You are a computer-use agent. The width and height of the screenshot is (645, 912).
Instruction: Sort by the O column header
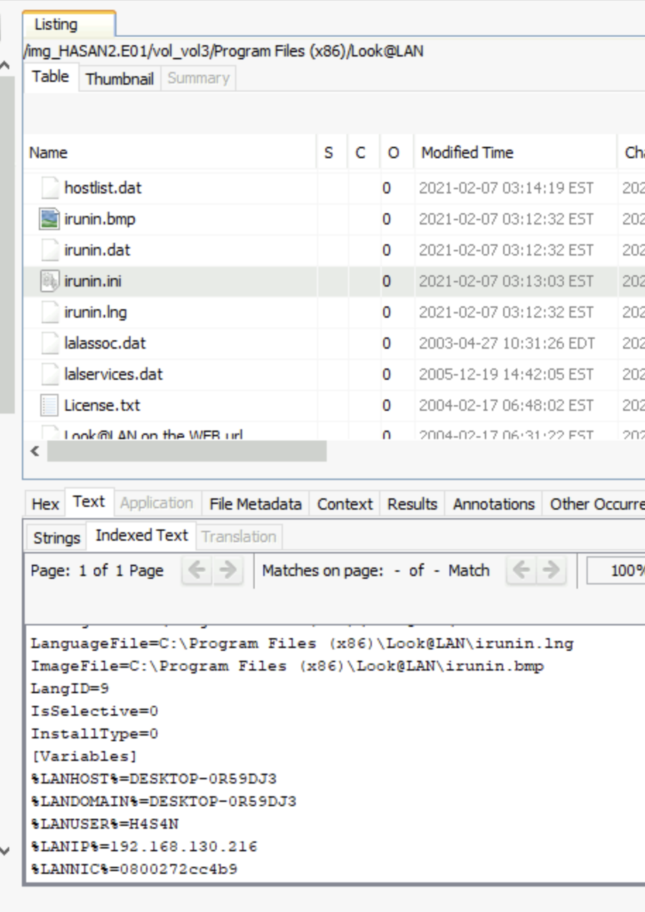[397, 152]
